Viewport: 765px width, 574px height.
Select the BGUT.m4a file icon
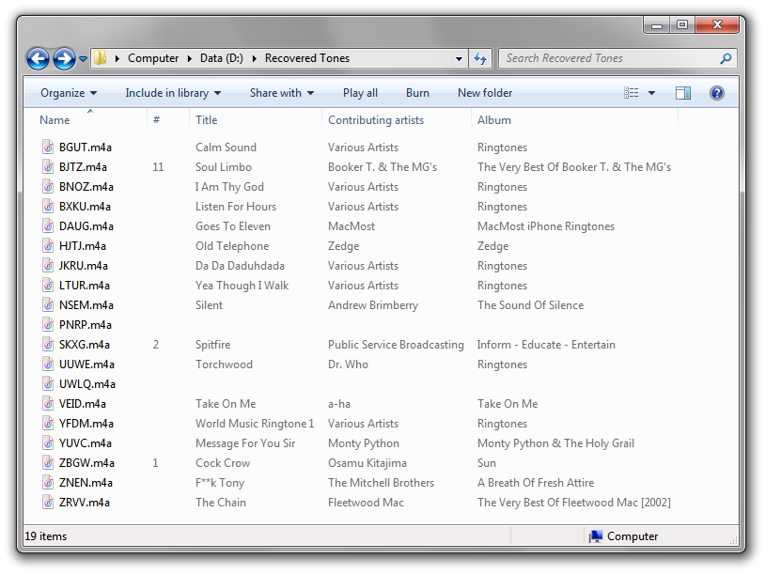[x=49, y=147]
